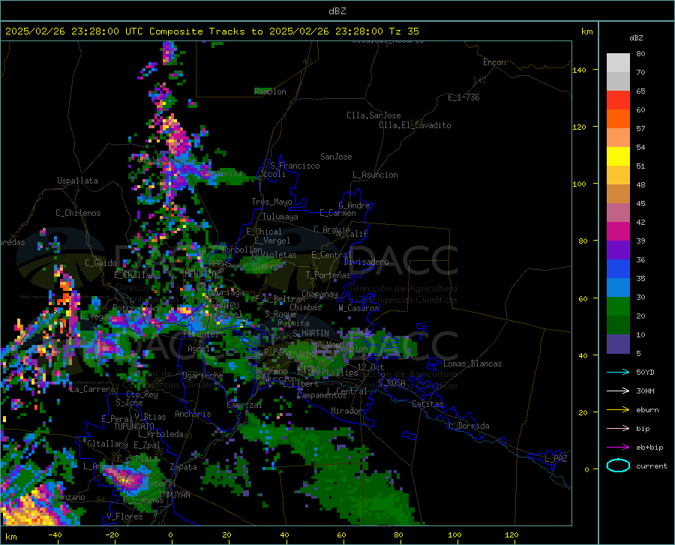Click the 'km' unit label at top-right
This screenshot has width=675, height=545.
(586, 31)
